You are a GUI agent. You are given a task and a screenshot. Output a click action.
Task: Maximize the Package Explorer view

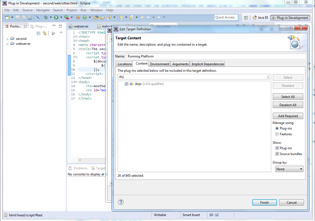[x=60, y=26]
